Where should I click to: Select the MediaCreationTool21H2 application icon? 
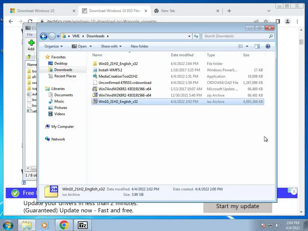click(95, 76)
